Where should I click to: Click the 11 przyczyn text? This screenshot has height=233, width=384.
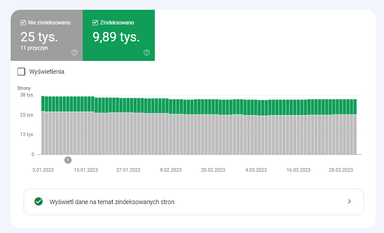coord(34,48)
